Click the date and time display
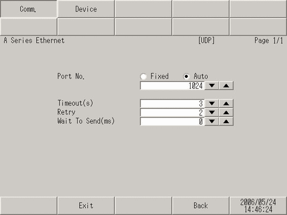The width and height of the screenshot is (287, 215). pyautogui.click(x=258, y=206)
